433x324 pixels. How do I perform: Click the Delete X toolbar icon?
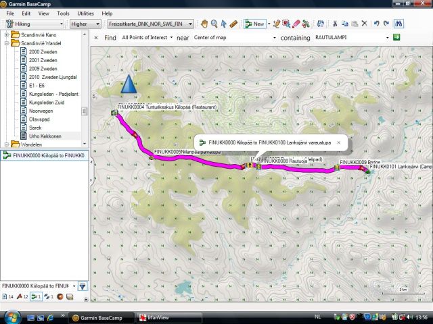pyautogui.click(x=364, y=24)
